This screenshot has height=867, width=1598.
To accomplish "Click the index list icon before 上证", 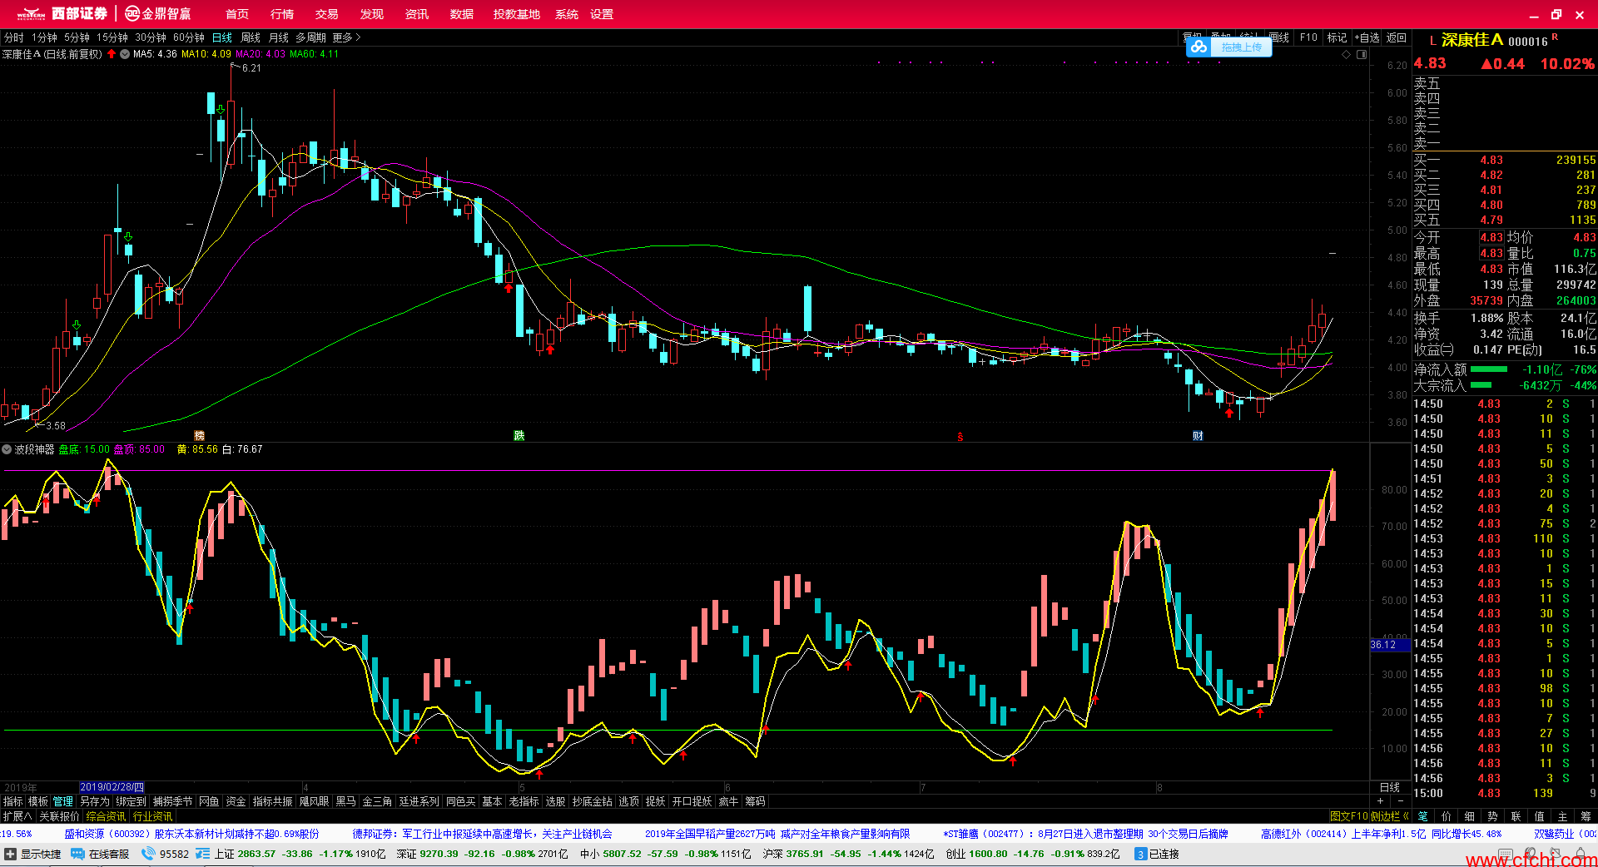I will [202, 854].
